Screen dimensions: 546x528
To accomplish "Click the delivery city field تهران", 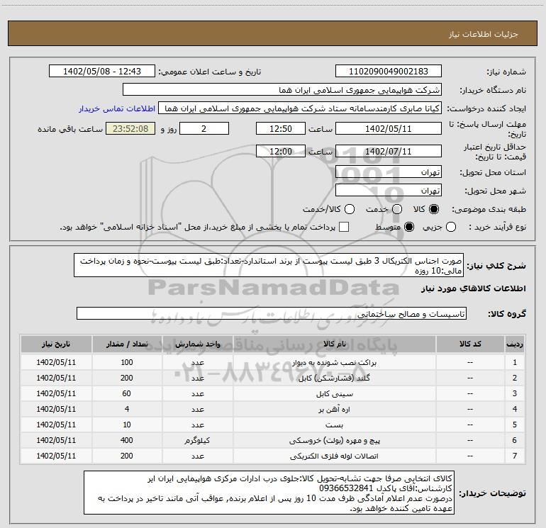I will [389, 191].
